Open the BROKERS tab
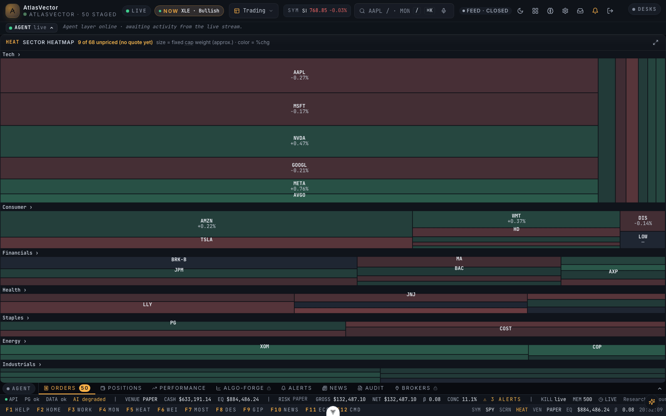 (416, 388)
